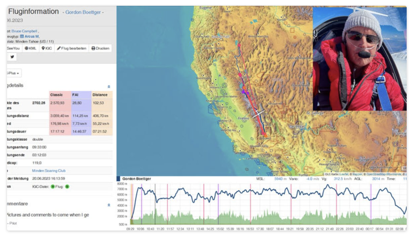Click Eugene label on the map
The image size is (415, 236).
coord(206,7)
